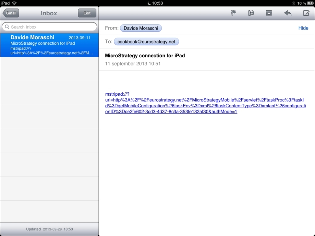This screenshot has width=315, height=236.
Task: Select the Davide Moraschi email in list
Action: click(49, 45)
